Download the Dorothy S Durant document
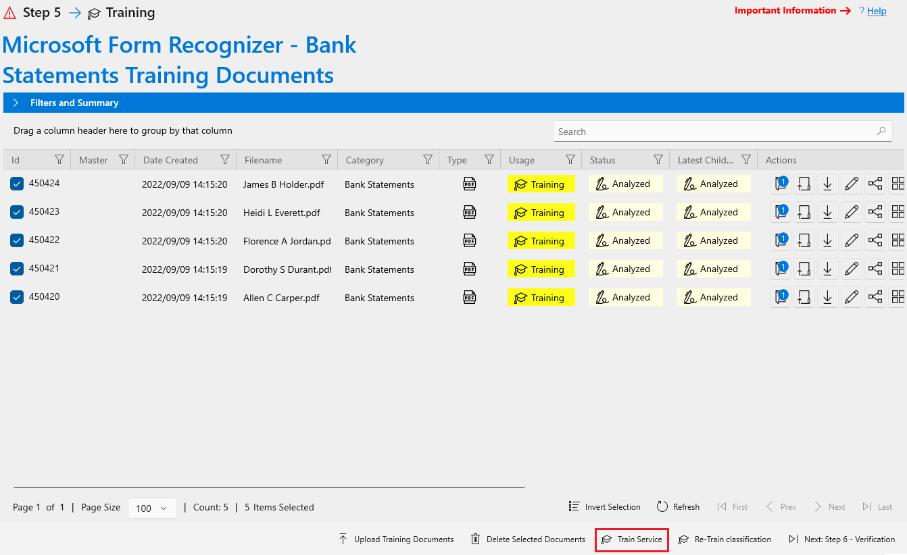Screen dimensions: 907x555 [828, 269]
